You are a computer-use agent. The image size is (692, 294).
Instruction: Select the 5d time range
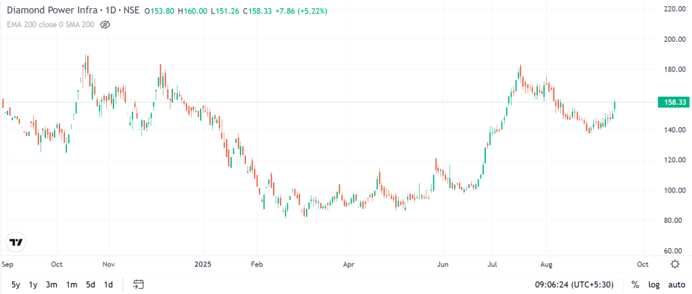point(91,285)
